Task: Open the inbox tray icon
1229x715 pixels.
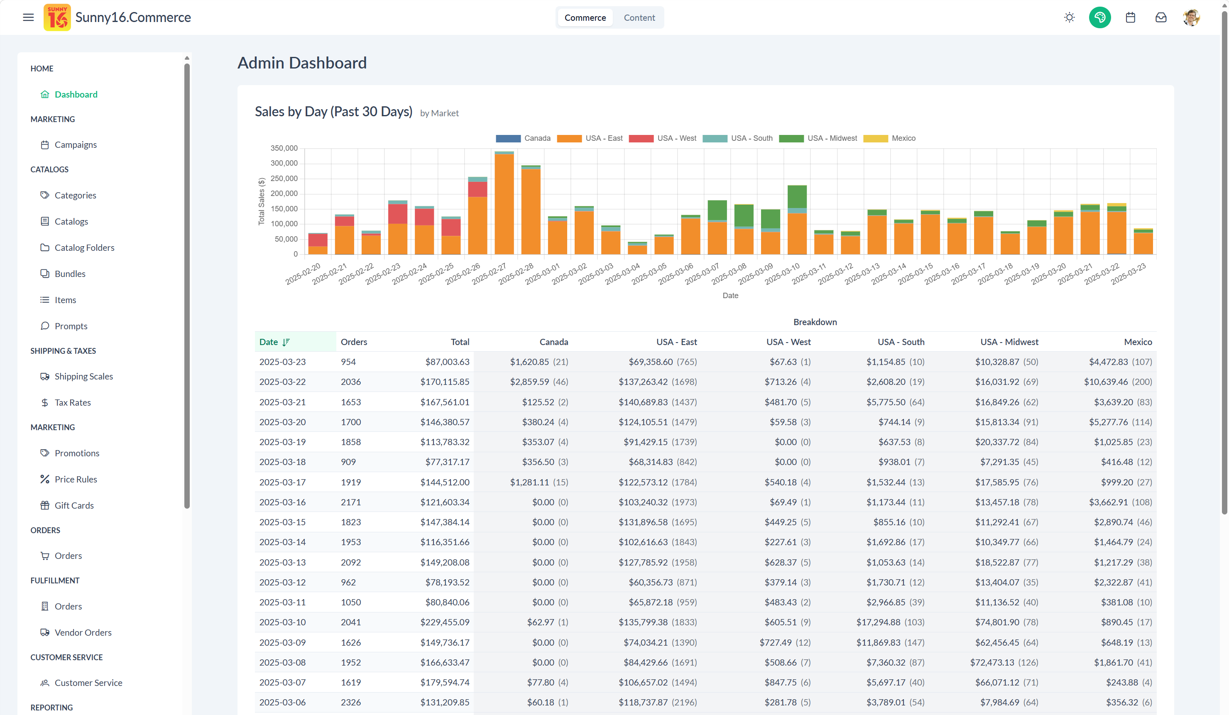Action: (1161, 17)
